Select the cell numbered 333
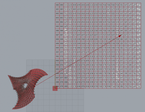 click(70, 61)
